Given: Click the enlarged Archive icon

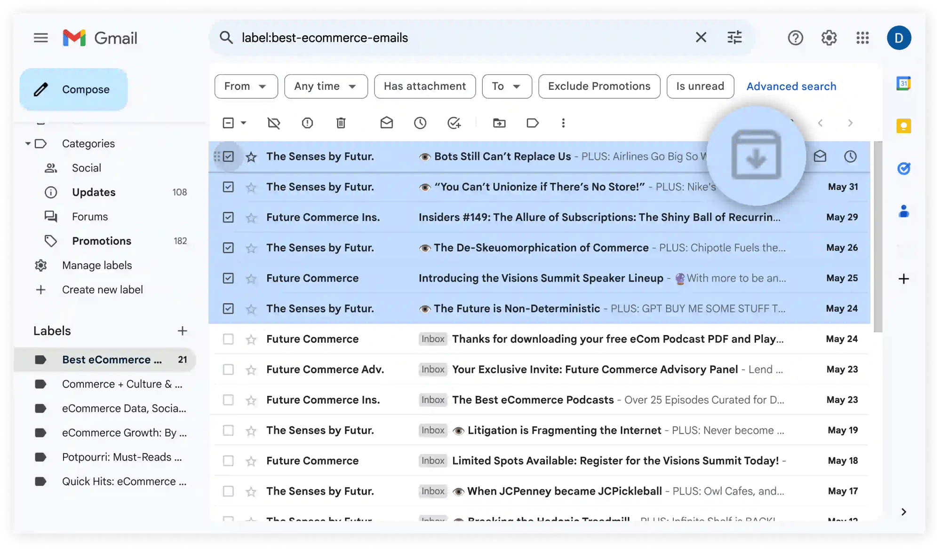Looking at the screenshot, I should 756,155.
